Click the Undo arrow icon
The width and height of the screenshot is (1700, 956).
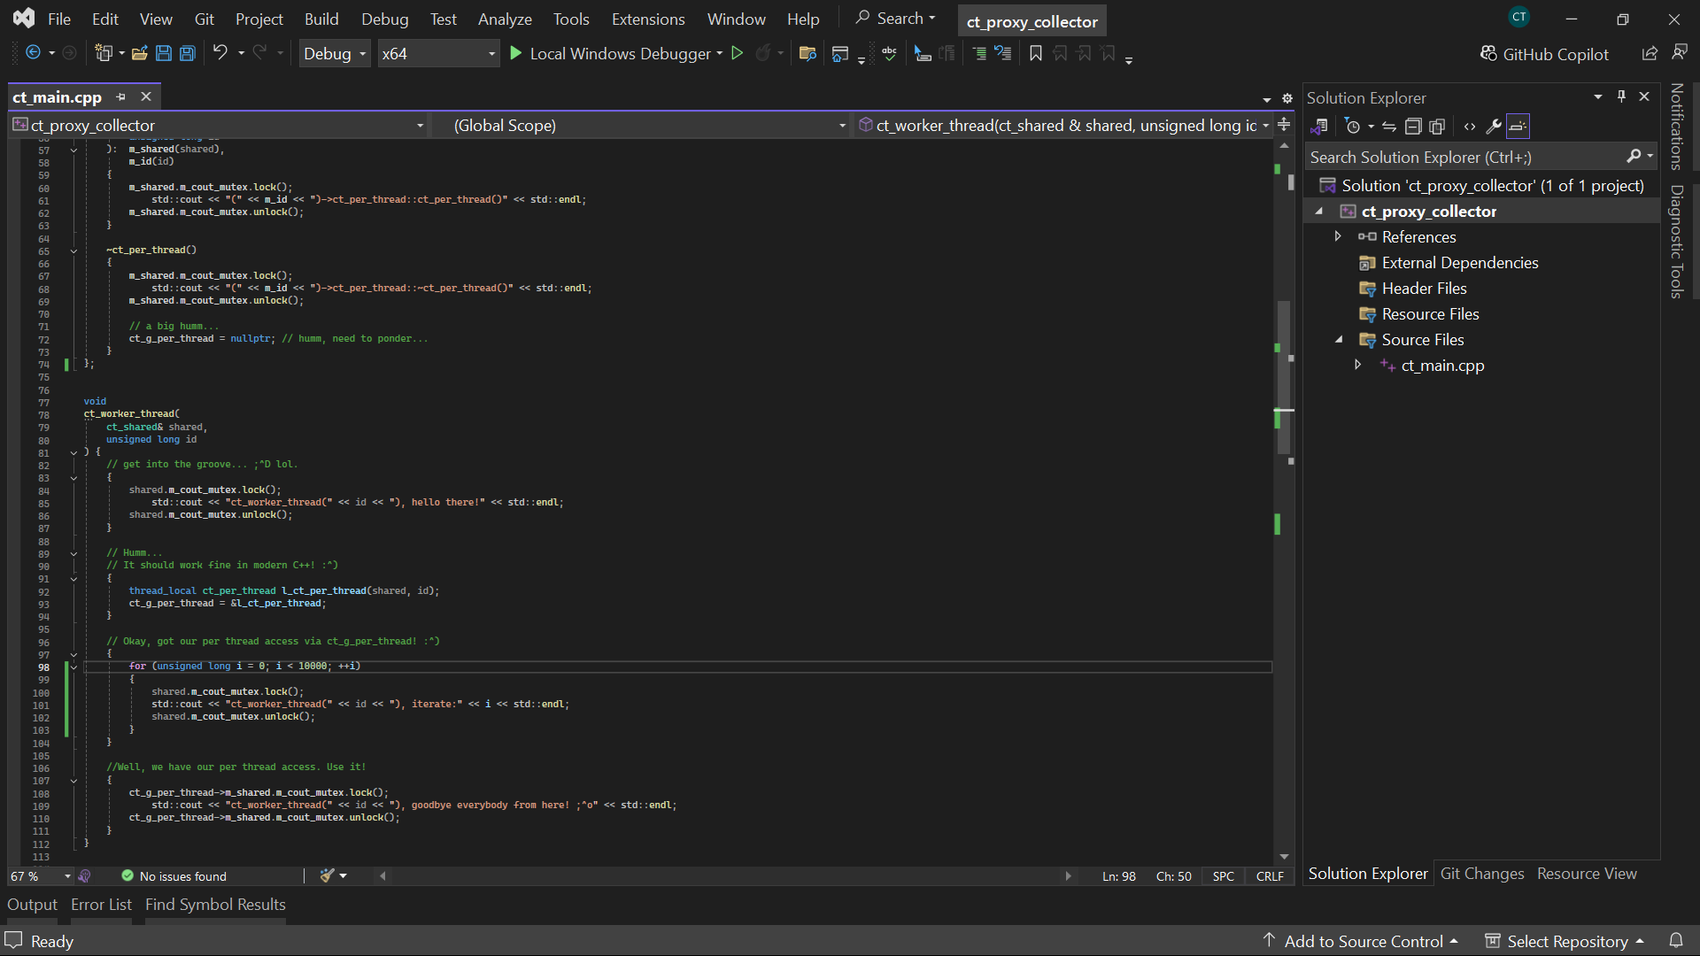pos(220,53)
